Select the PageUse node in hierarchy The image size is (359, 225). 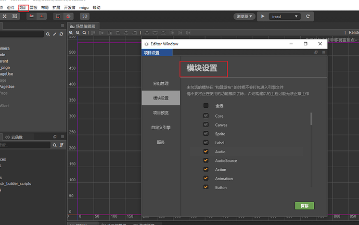pyautogui.click(x=7, y=86)
